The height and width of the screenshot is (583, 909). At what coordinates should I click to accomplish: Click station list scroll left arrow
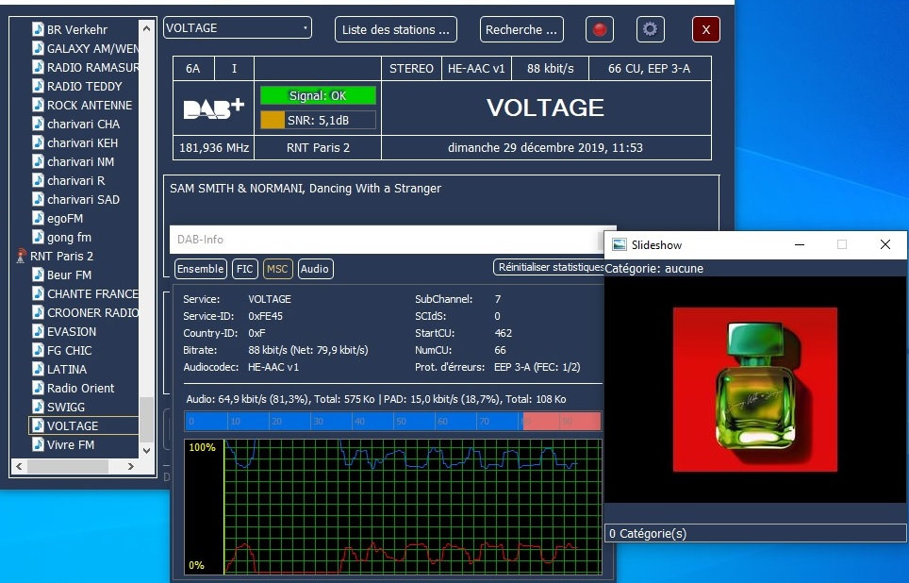coord(19,466)
